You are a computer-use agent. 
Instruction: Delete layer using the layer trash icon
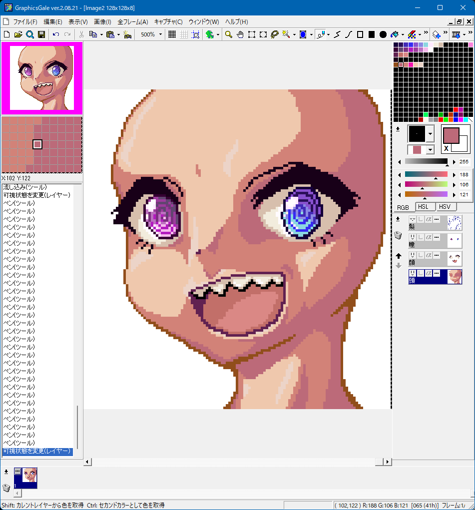click(398, 236)
